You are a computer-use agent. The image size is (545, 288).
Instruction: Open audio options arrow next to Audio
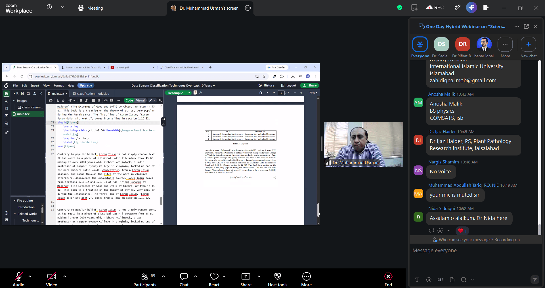[30, 276]
